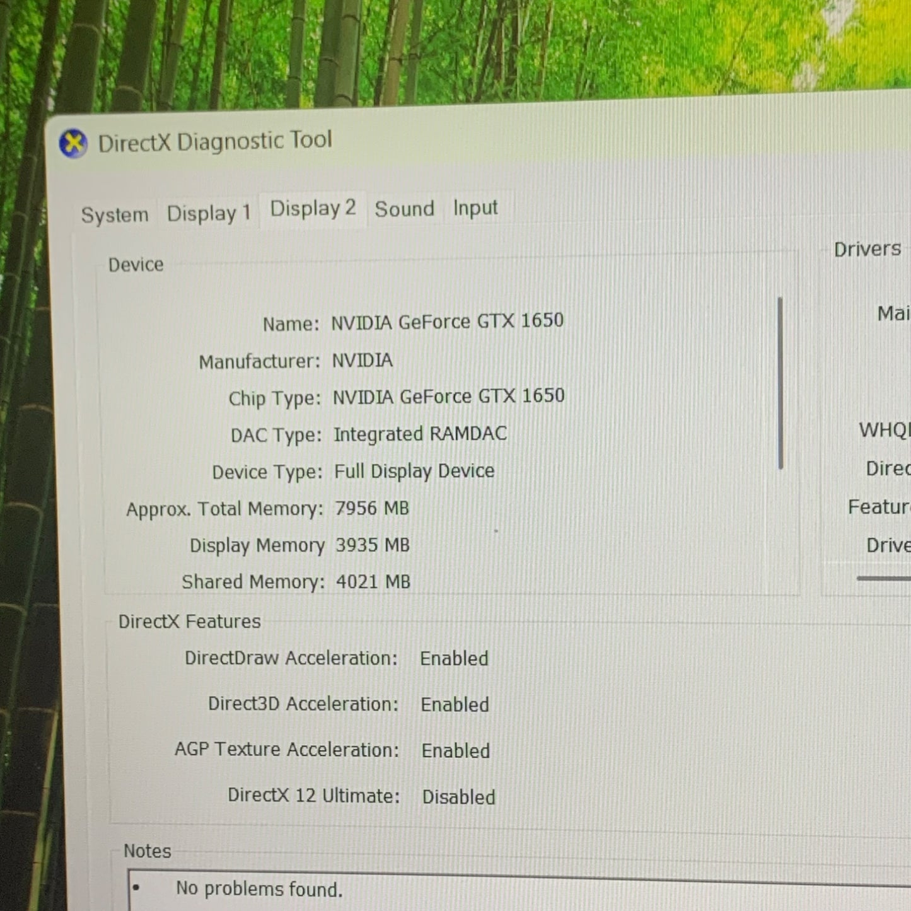Click the Device Type label
The image size is (911, 911).
pos(267,472)
